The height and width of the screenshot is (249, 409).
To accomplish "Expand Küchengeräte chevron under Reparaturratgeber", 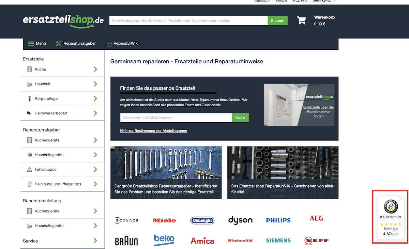I will [x=95, y=140].
